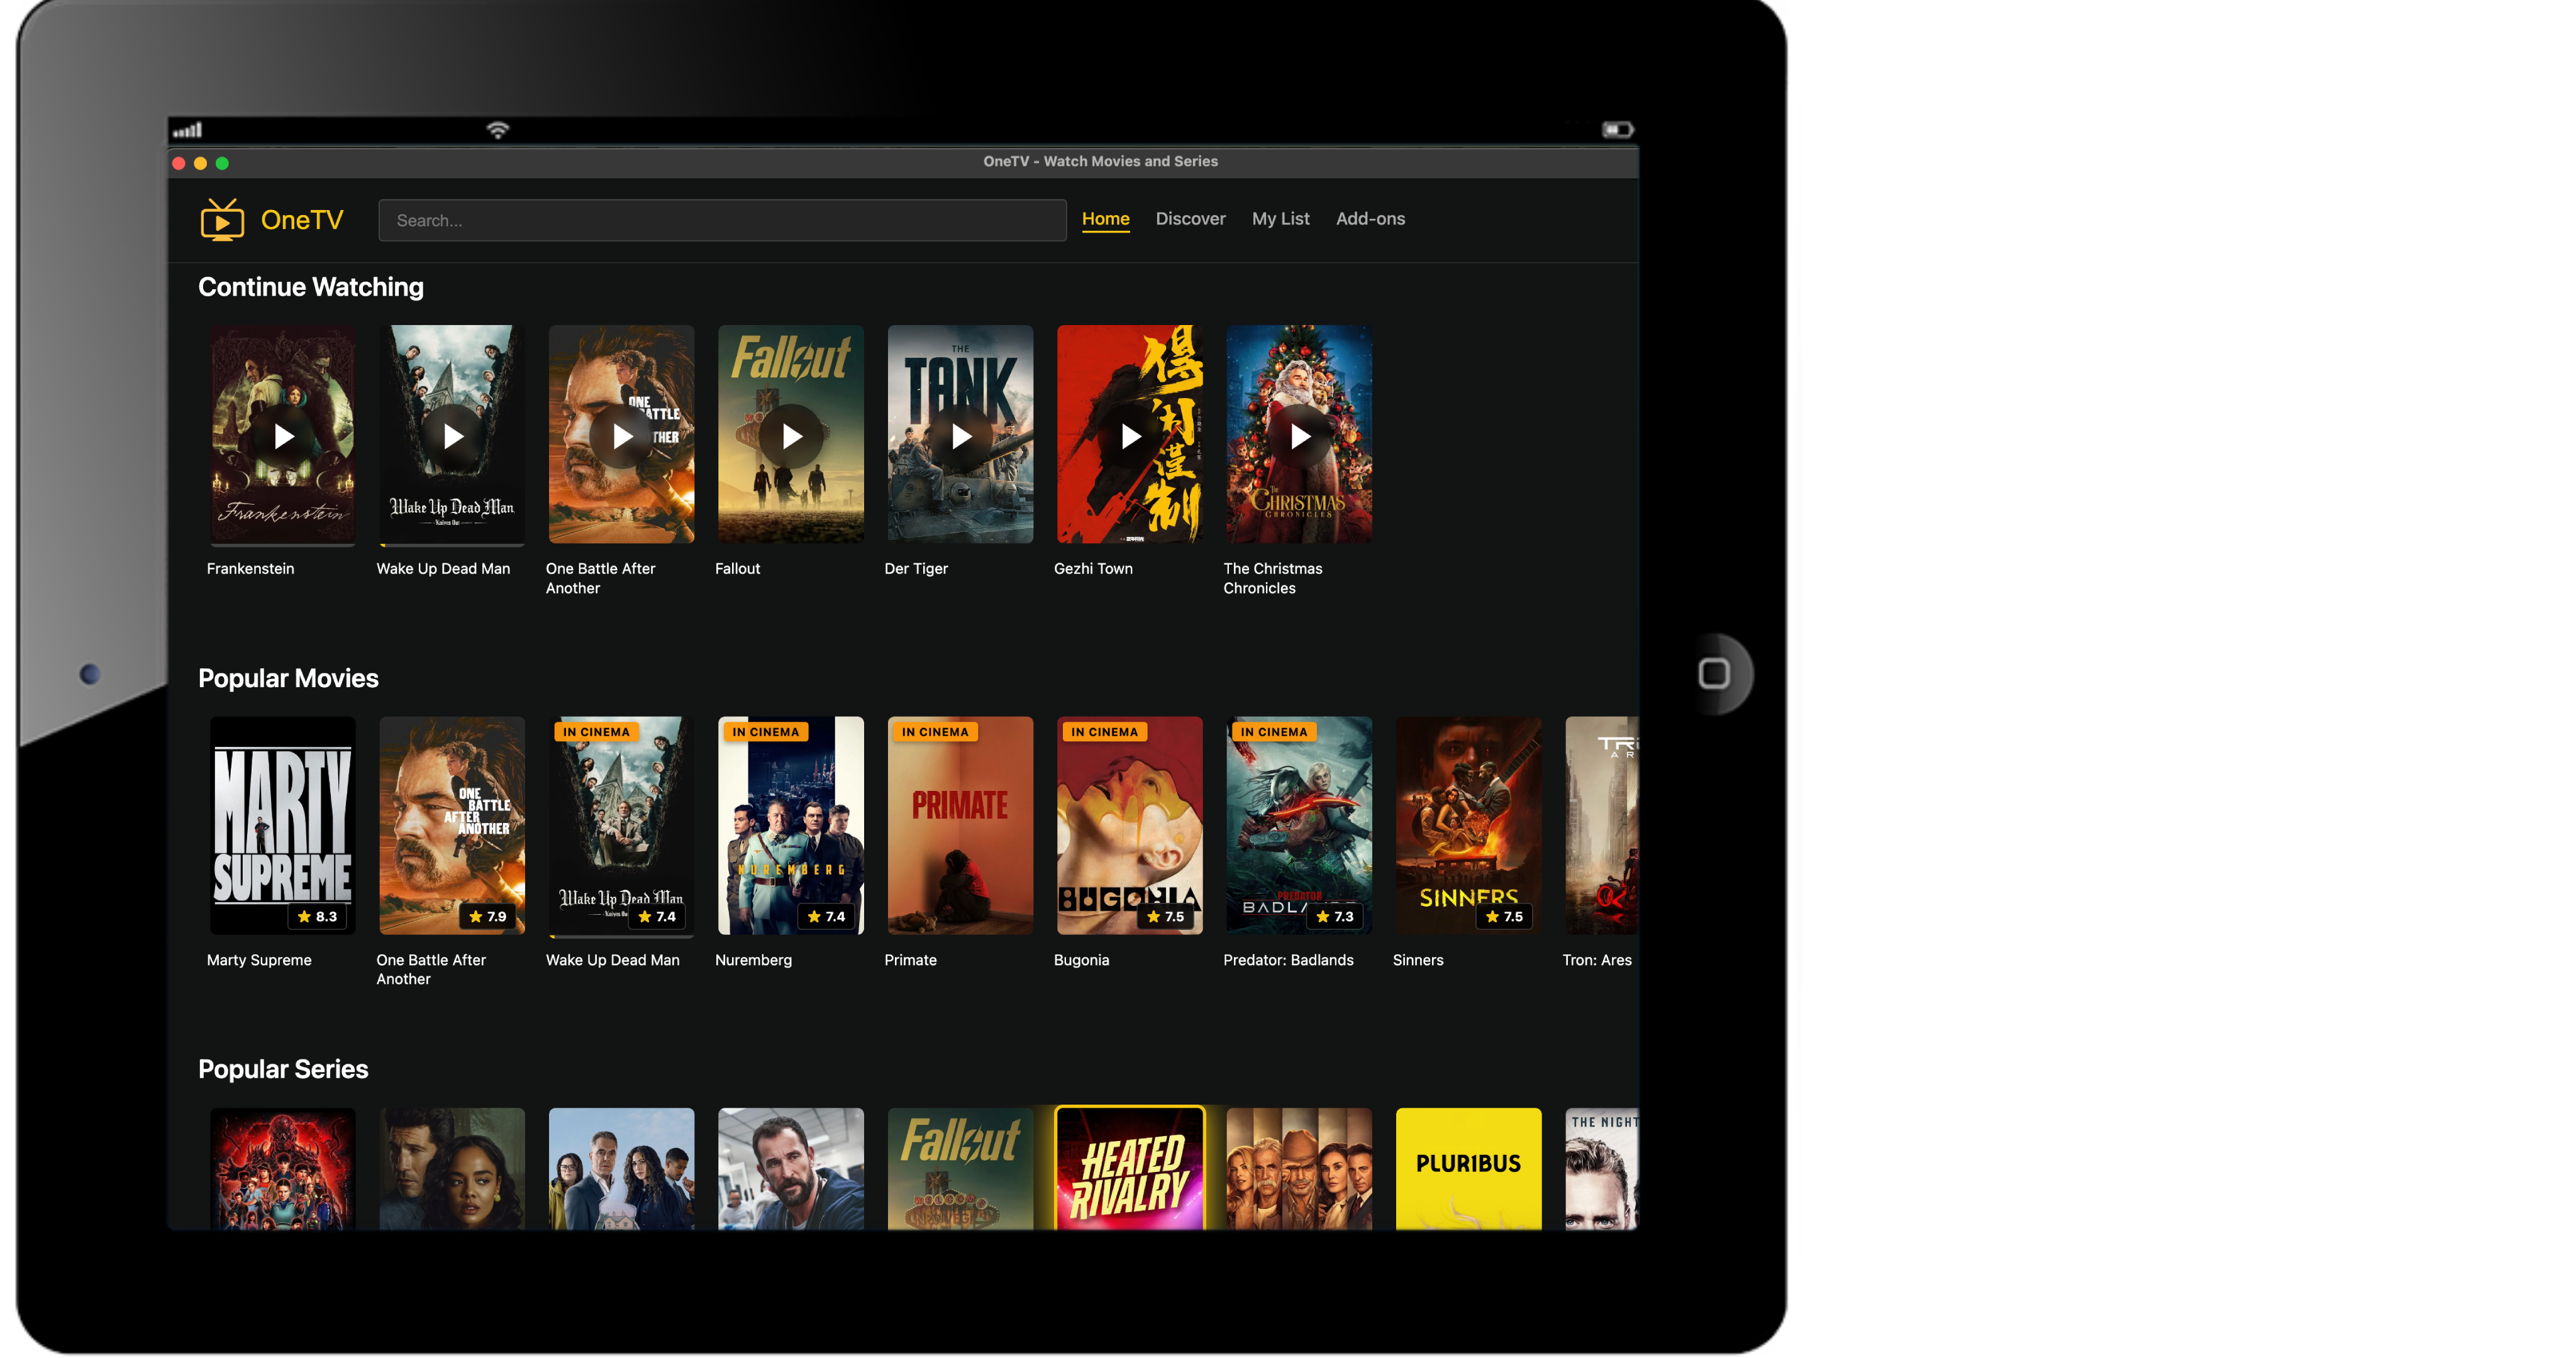2576x1358 pixels.
Task: Select the Predator: Badlands movie poster
Action: tap(1299, 826)
